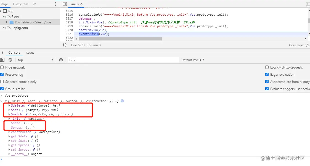Screen dimensions: 310x166
Task: Click the editor horizontal scrollbar left arrow
Action: pyautogui.click(x=76, y=39)
